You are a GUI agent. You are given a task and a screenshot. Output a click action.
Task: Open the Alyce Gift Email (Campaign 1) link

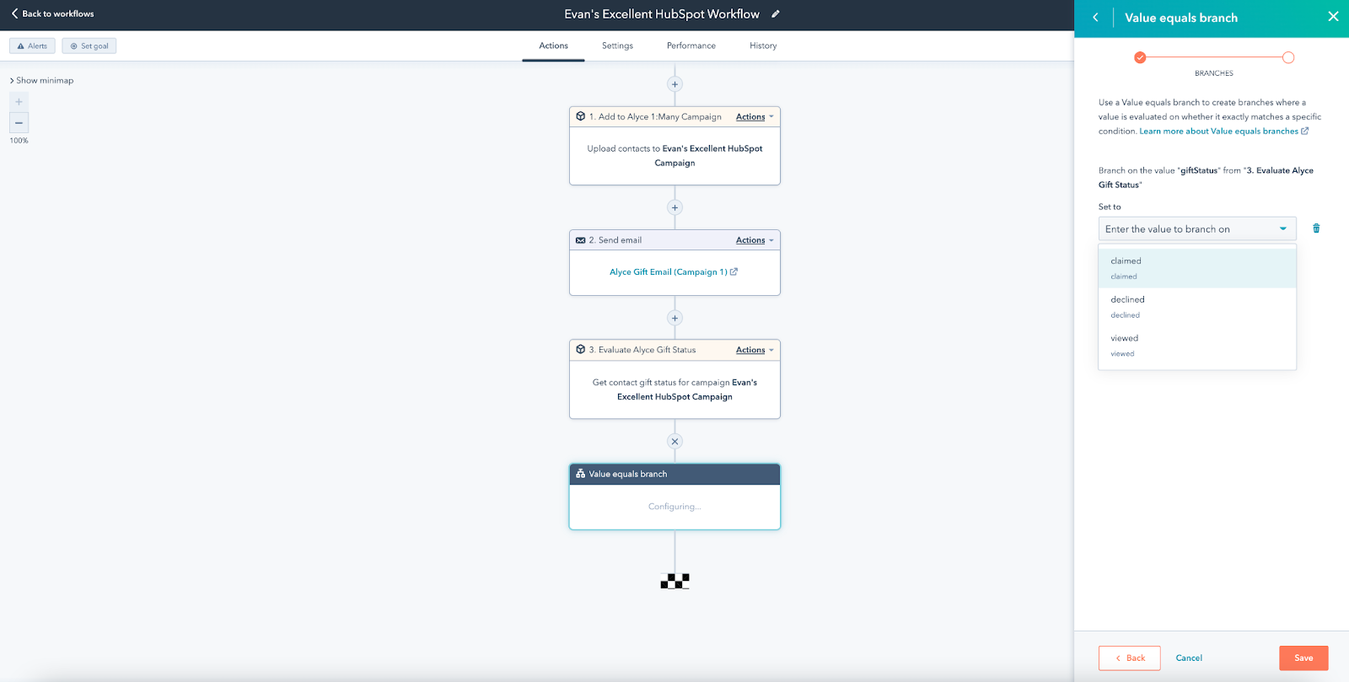pos(669,271)
